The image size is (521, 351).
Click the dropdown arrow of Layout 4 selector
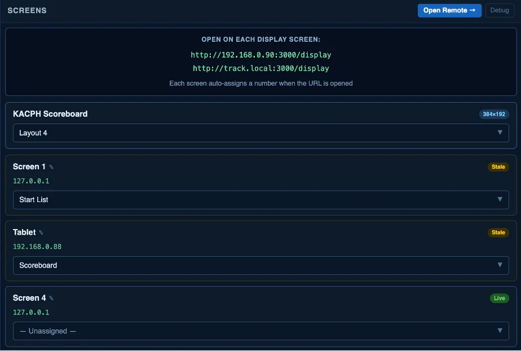pos(500,133)
